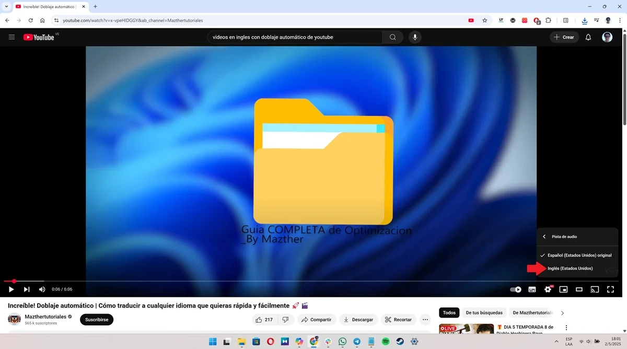This screenshot has height=349, width=627.
Task: Go back in browser history
Action: tap(7, 20)
